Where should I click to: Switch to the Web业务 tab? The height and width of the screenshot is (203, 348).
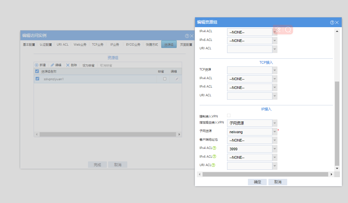[x=80, y=45]
